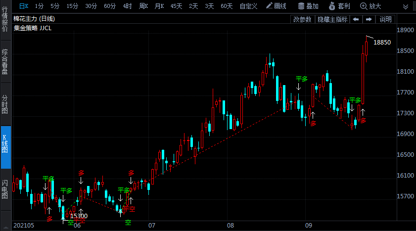Click the 15300 low price label
Image resolution: width=416 pixels, height=231 pixels.
click(79, 216)
